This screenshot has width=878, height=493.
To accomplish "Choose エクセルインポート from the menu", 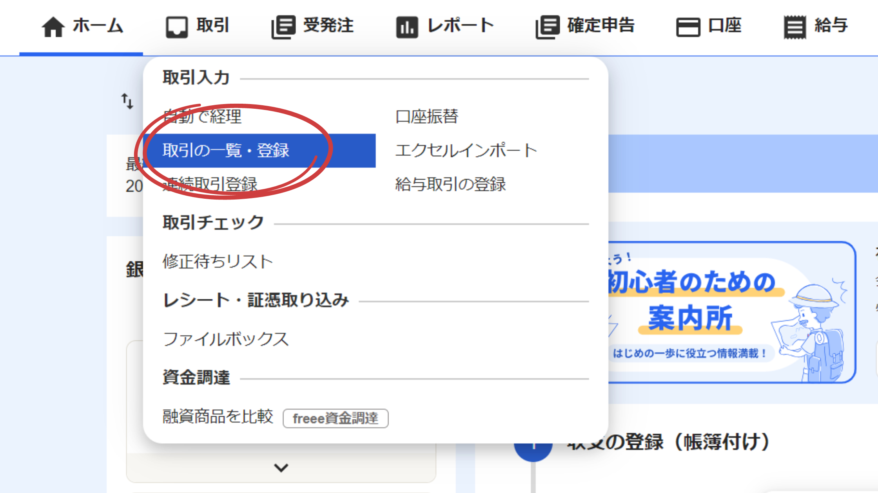I will pyautogui.click(x=466, y=150).
